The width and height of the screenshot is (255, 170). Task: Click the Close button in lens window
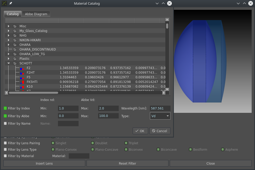[211, 163]
